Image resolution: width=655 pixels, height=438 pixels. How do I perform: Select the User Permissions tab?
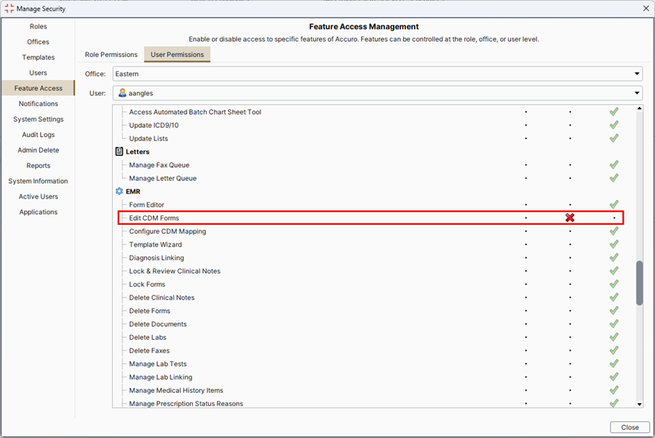pos(177,55)
